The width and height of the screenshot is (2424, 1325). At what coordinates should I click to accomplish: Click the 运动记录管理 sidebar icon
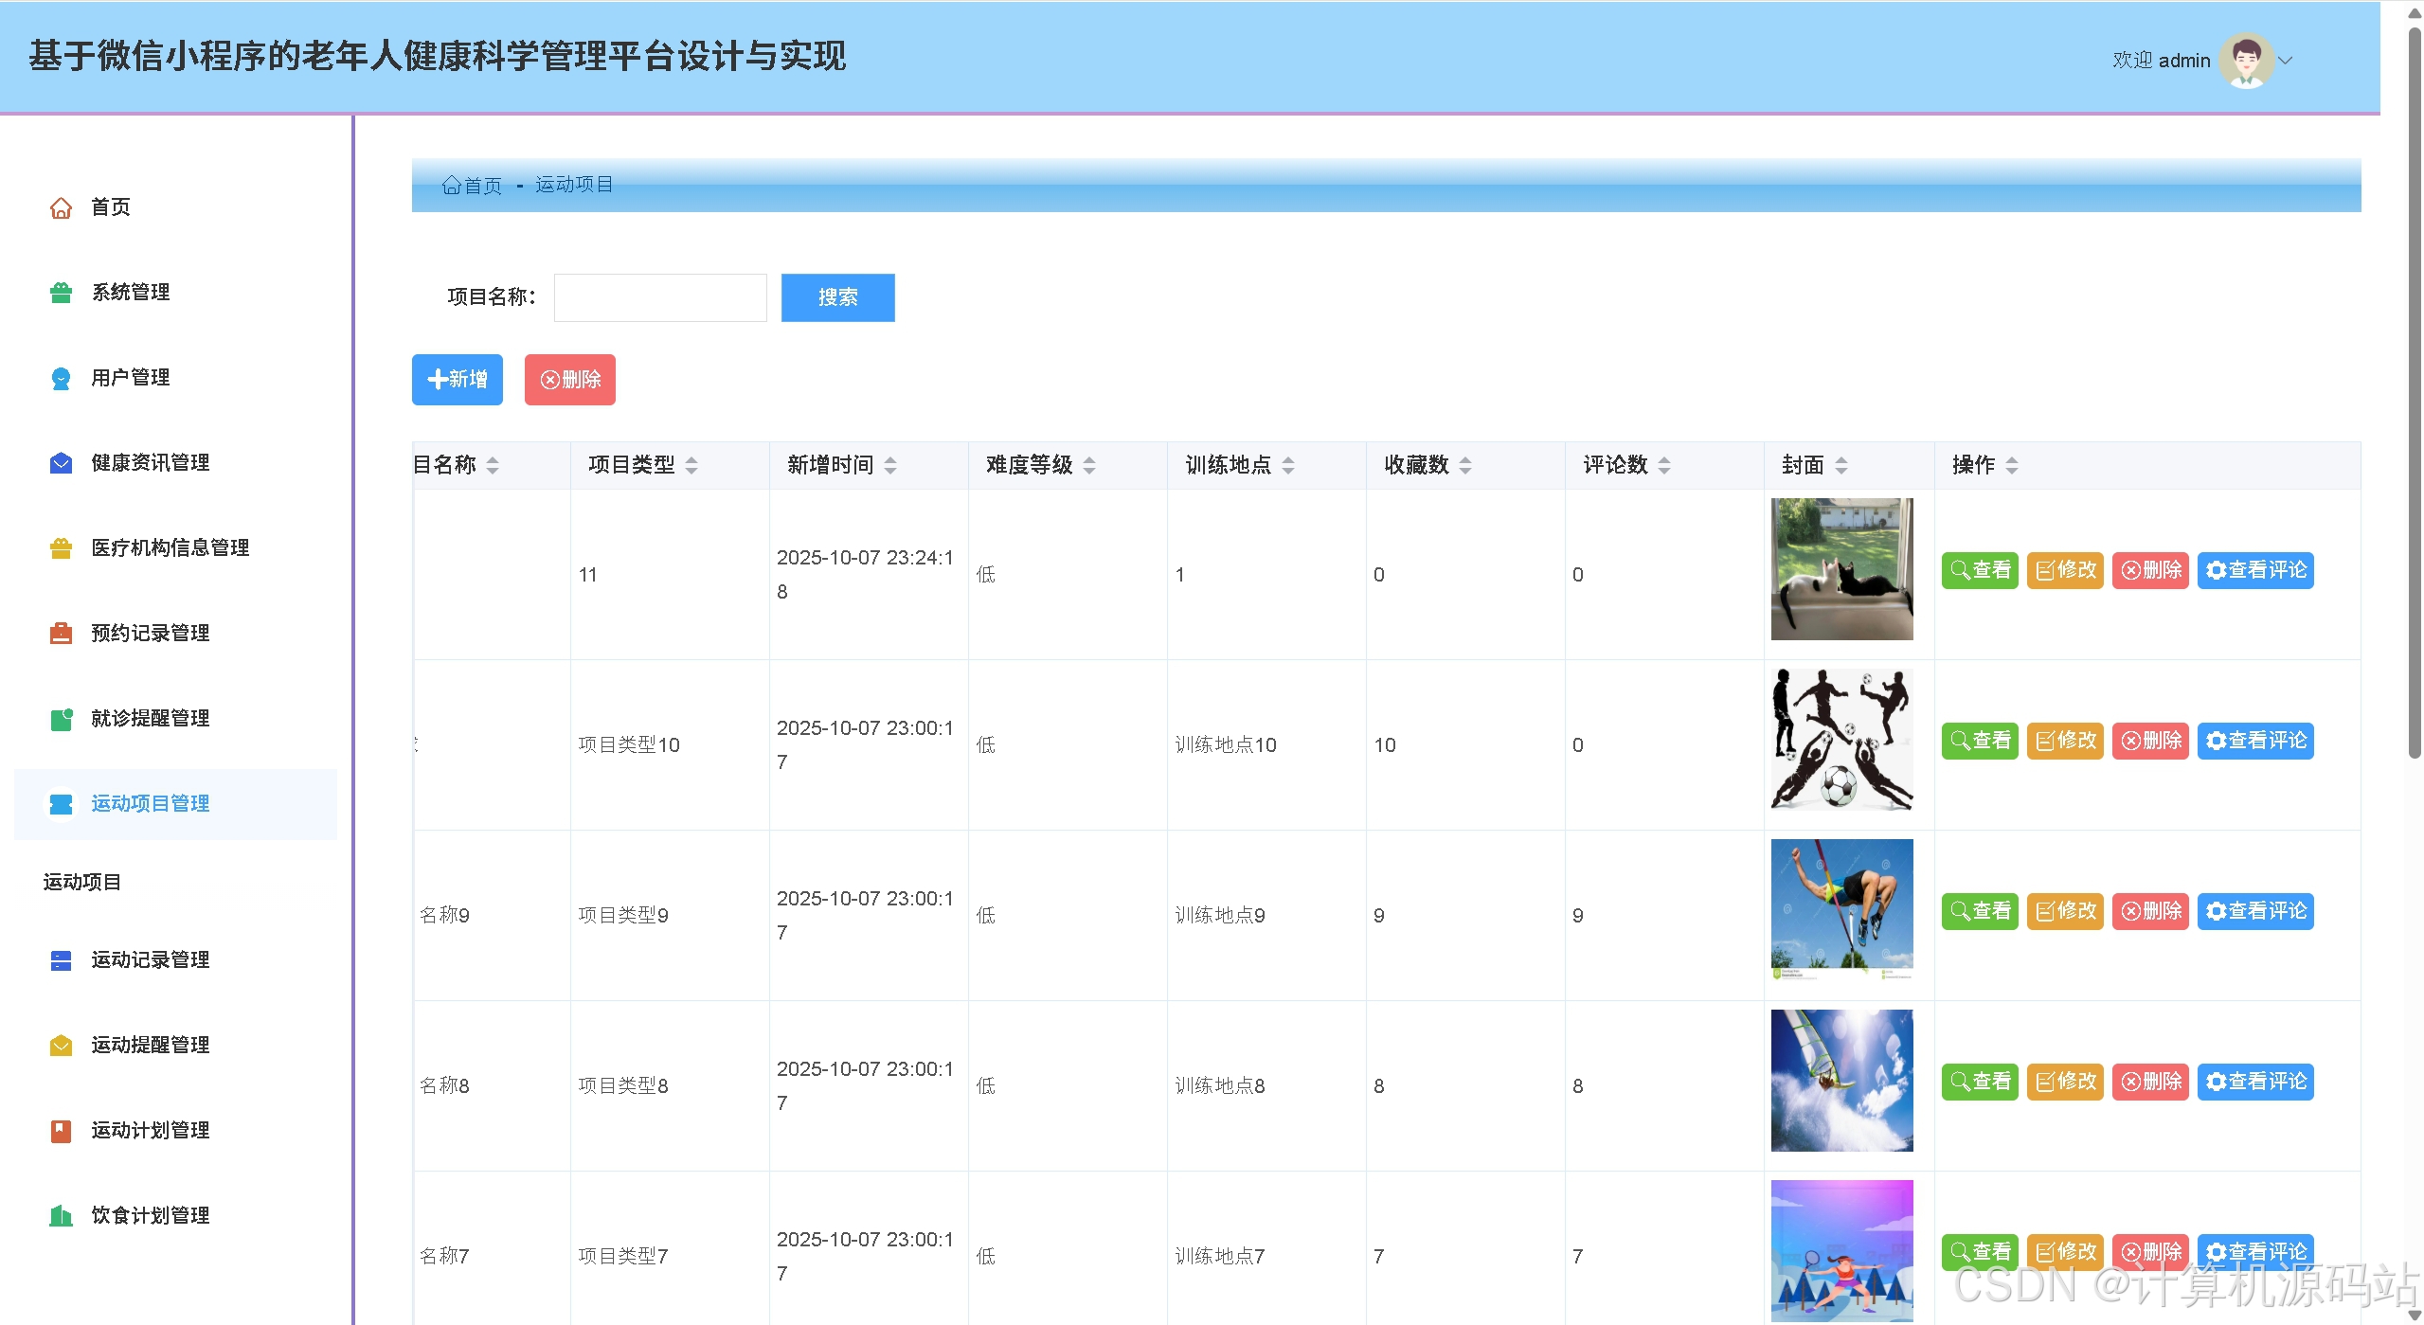point(61,960)
